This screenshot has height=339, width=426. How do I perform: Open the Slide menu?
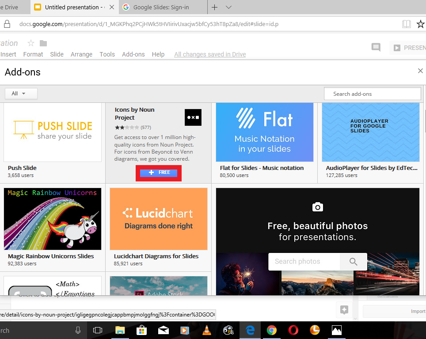tap(57, 54)
